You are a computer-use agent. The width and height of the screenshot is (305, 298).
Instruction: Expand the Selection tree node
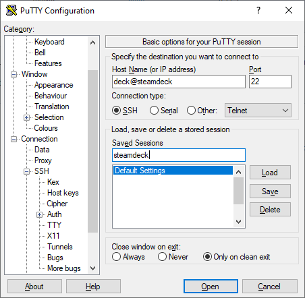(x=26, y=117)
